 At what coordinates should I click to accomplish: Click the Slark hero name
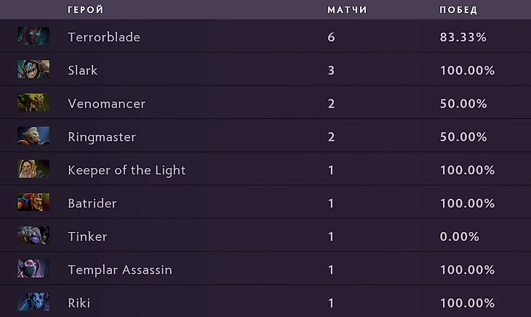[83, 70]
